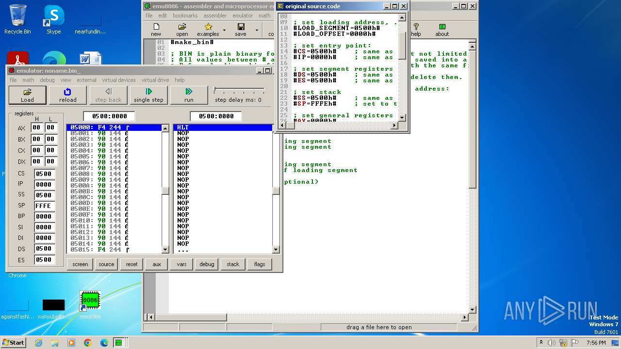This screenshot has height=349, width=621.
Task: Open emulator help menu
Action: pos(180,80)
